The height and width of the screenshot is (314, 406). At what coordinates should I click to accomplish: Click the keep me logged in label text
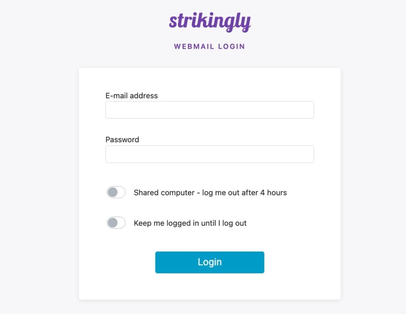coord(190,223)
